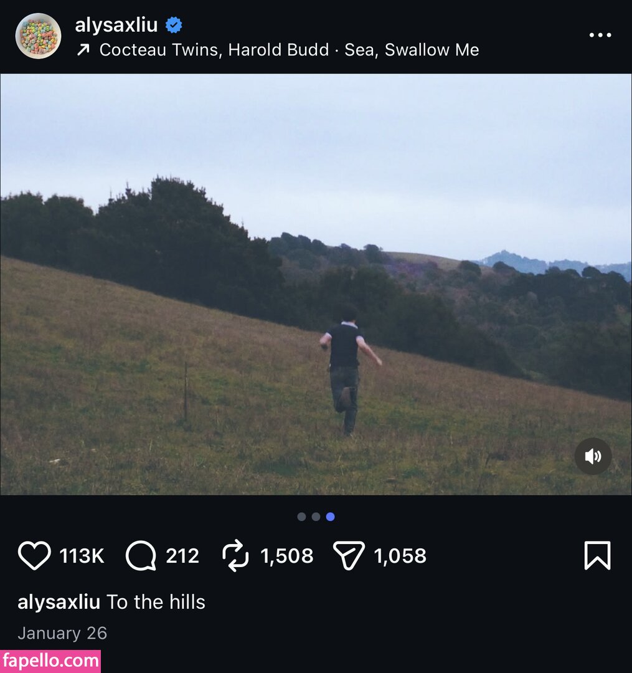
Task: View the 113K likes count
Action: tap(82, 555)
